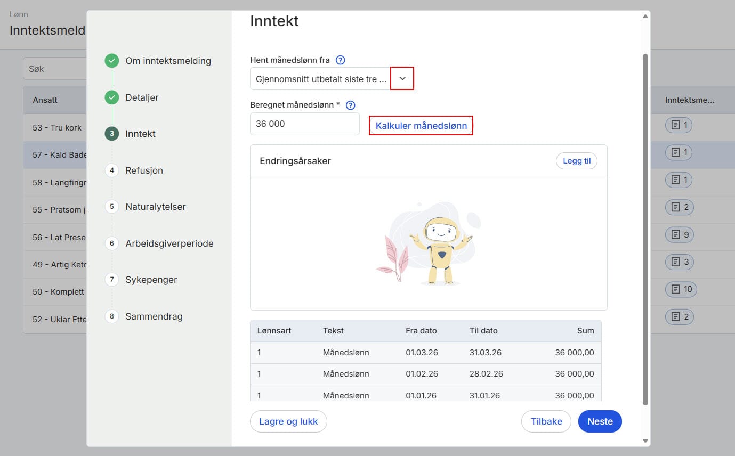Click step number 7 circle for Sykepenger
This screenshot has height=456, width=735.
(112, 280)
